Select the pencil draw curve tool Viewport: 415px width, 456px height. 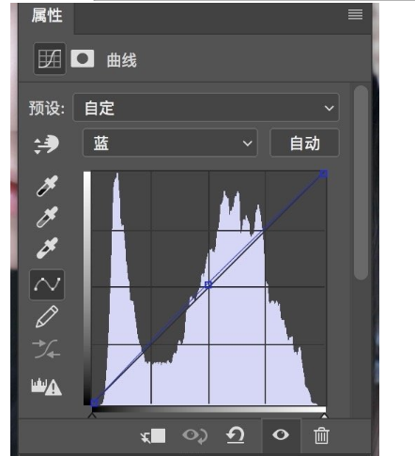point(47,316)
